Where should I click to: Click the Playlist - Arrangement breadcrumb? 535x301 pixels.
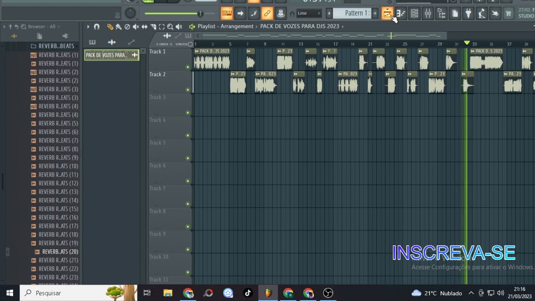point(225,26)
